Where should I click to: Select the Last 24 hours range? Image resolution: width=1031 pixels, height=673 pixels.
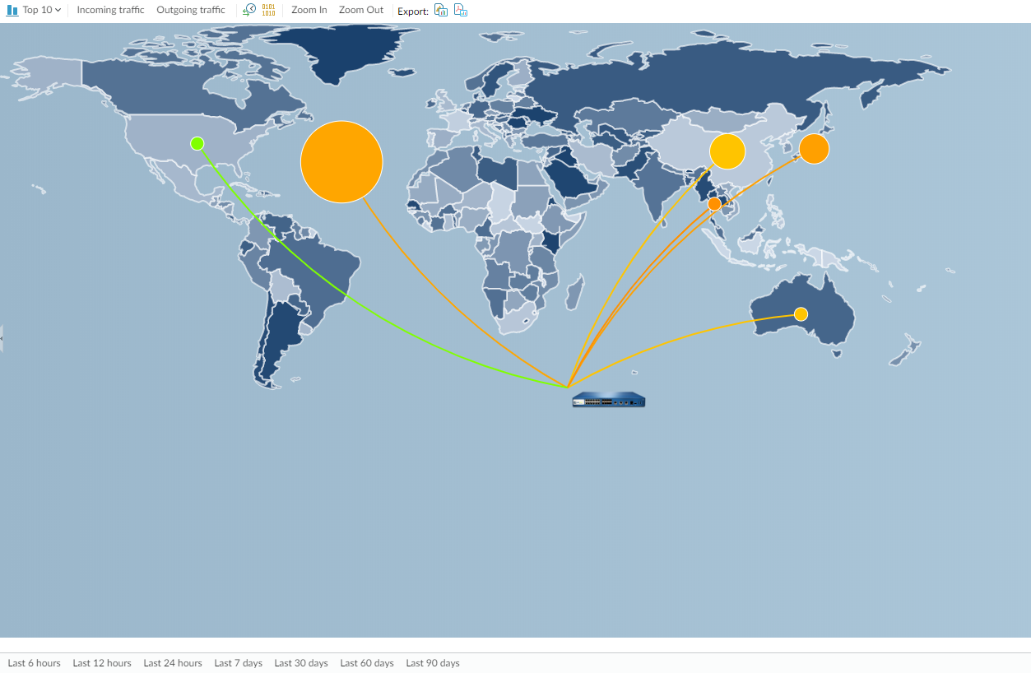(173, 663)
